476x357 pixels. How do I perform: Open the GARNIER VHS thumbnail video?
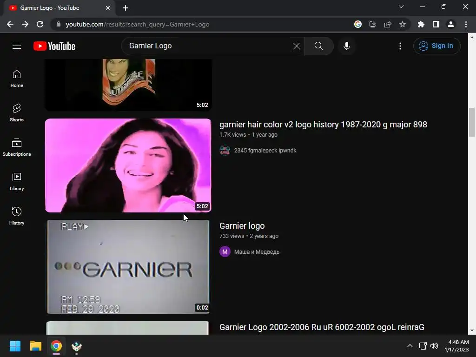tap(128, 267)
